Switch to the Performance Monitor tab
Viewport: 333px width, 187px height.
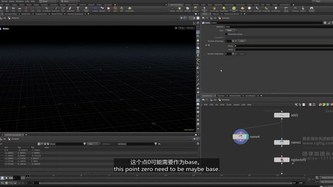[232, 14]
